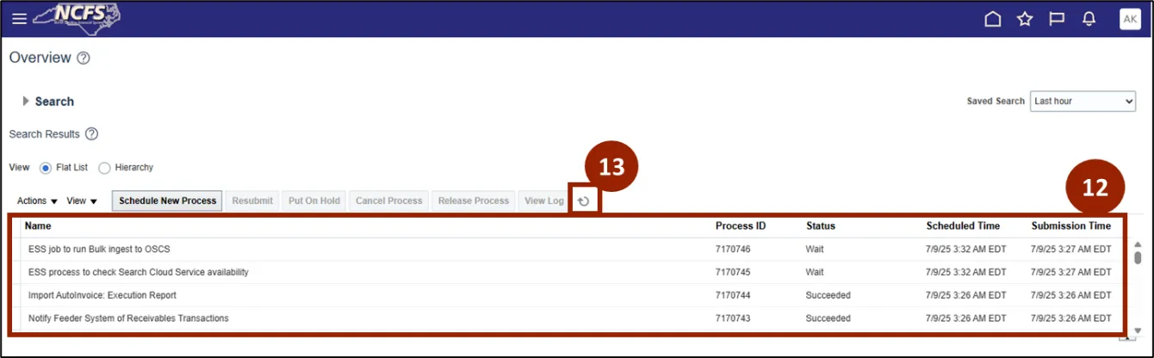Refresh the process list

584,201
